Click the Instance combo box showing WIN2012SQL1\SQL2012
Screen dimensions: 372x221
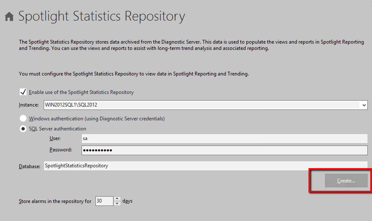pyautogui.click(x=202, y=105)
